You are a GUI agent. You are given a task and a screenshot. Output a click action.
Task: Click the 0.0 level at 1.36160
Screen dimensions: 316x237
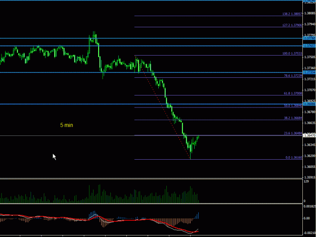click(x=294, y=158)
